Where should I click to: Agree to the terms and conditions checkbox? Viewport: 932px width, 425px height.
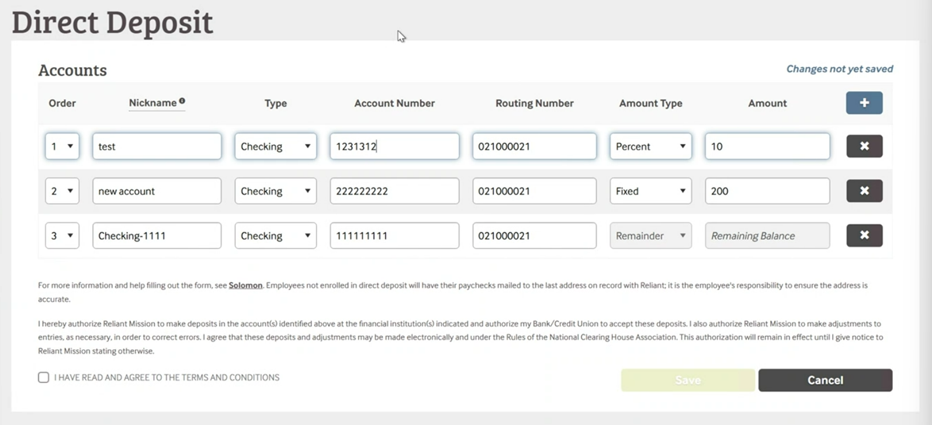(44, 378)
